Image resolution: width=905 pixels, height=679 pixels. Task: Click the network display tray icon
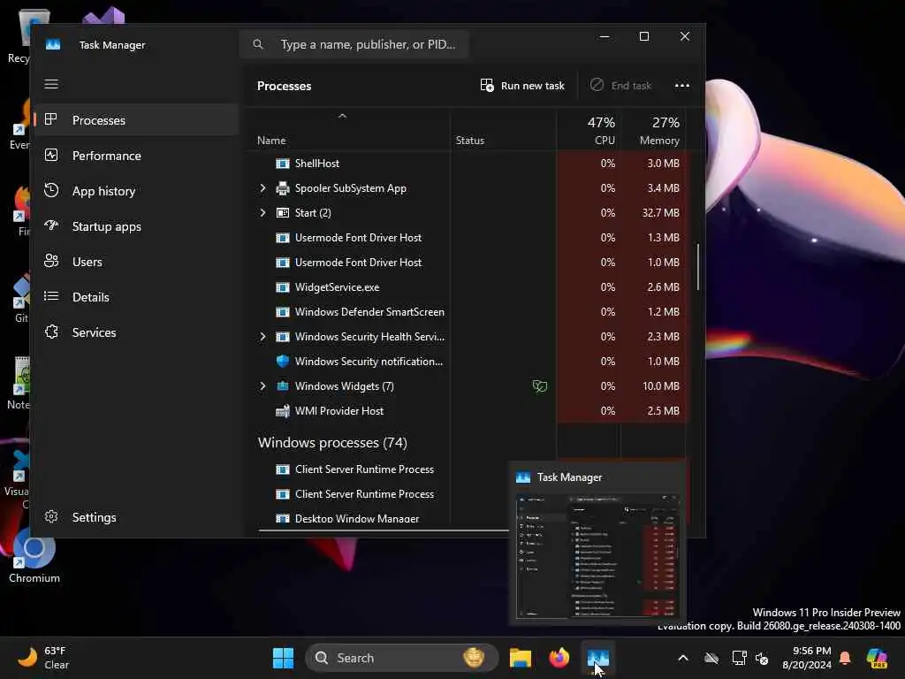click(739, 658)
